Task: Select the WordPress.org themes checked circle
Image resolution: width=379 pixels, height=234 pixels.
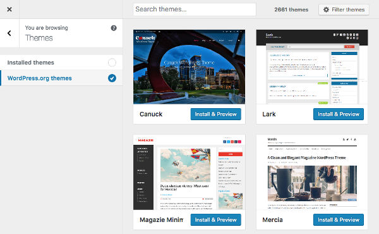Action: (112, 78)
